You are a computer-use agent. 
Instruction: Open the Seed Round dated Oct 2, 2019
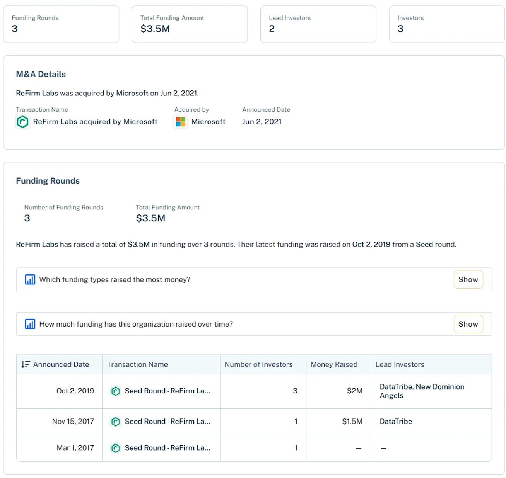[168, 391]
